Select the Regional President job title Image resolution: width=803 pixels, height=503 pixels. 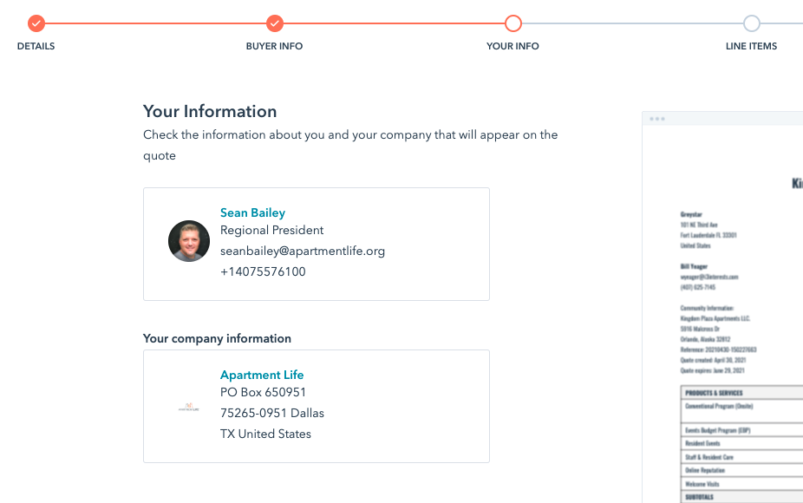coord(272,231)
